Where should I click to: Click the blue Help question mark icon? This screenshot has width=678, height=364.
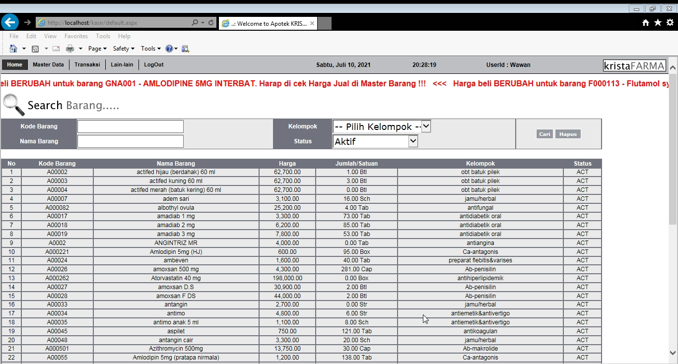pos(169,49)
